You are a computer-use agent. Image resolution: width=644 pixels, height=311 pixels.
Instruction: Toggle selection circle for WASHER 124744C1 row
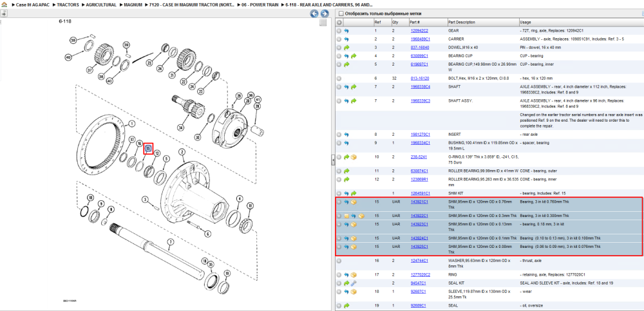(339, 261)
